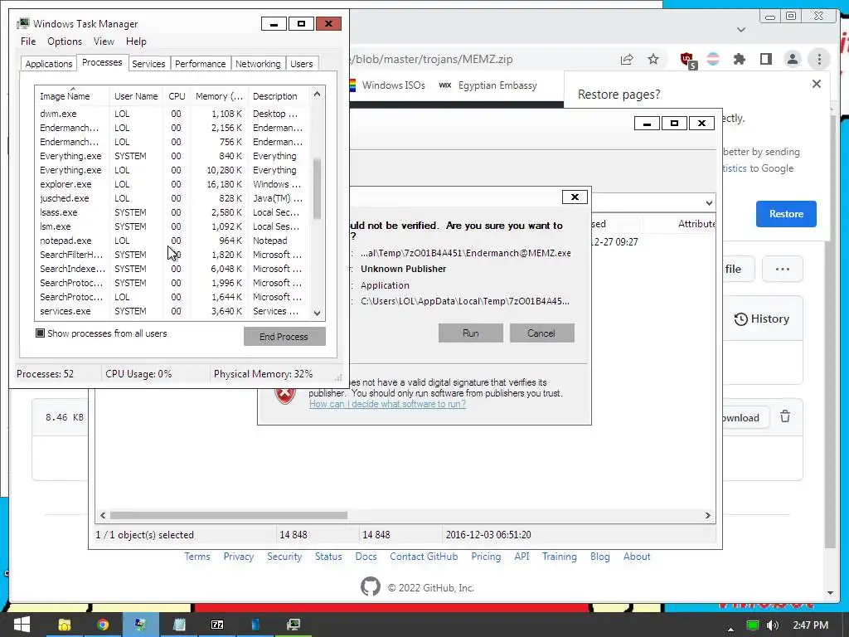Dismiss the Restore pages popup
Image resolution: width=849 pixels, height=637 pixels.
[817, 84]
